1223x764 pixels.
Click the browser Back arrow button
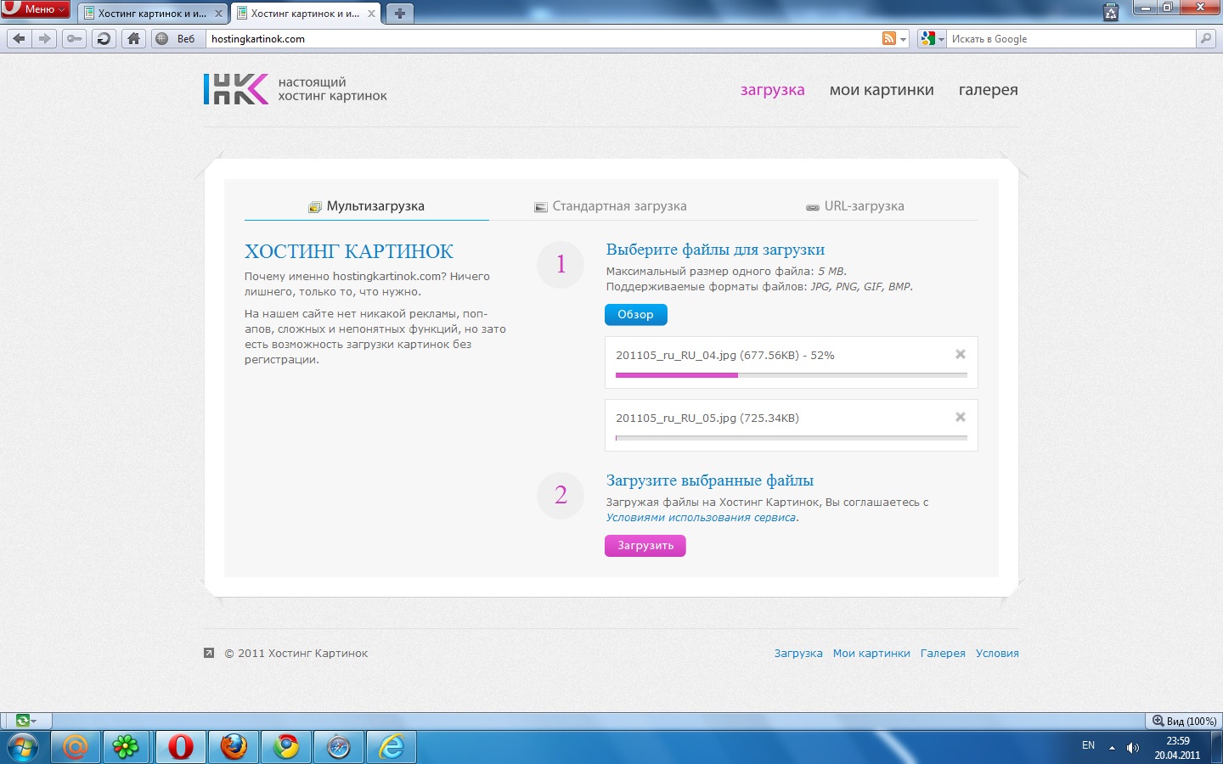(x=20, y=38)
